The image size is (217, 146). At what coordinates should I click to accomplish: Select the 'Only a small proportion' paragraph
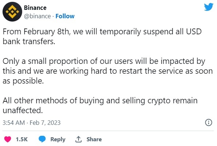coord(108,71)
